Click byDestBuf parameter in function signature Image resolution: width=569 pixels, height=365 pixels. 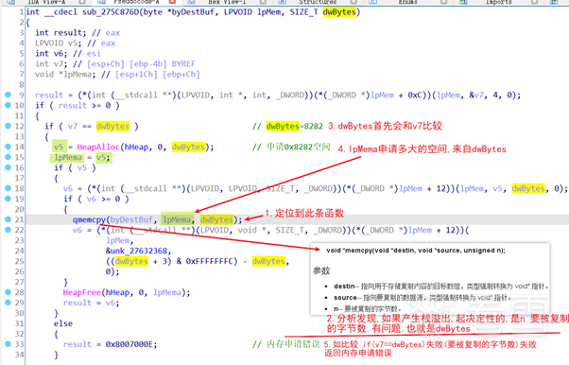[x=192, y=12]
